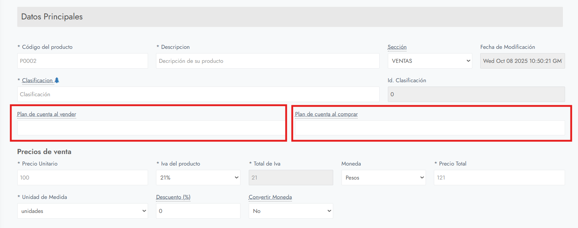Click the tree icon beside Clasificacion
578x228 pixels.
click(x=57, y=80)
